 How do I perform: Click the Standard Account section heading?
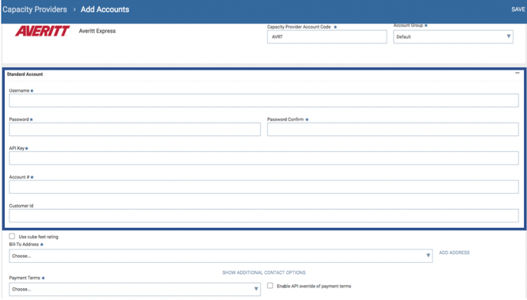(25, 74)
